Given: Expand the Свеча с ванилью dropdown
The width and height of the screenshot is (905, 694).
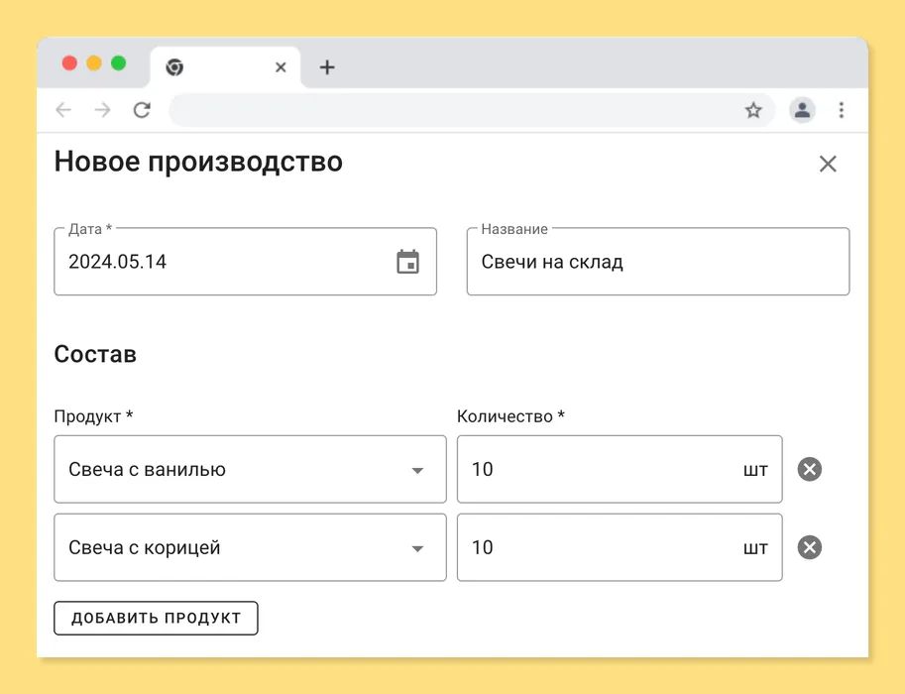Looking at the screenshot, I should point(417,470).
